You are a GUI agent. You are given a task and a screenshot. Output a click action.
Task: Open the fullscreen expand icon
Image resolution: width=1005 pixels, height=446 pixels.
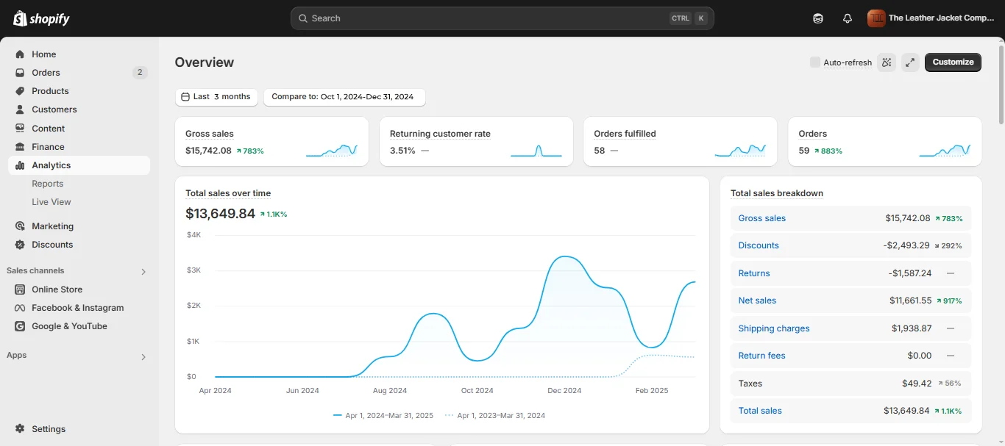[x=911, y=62]
